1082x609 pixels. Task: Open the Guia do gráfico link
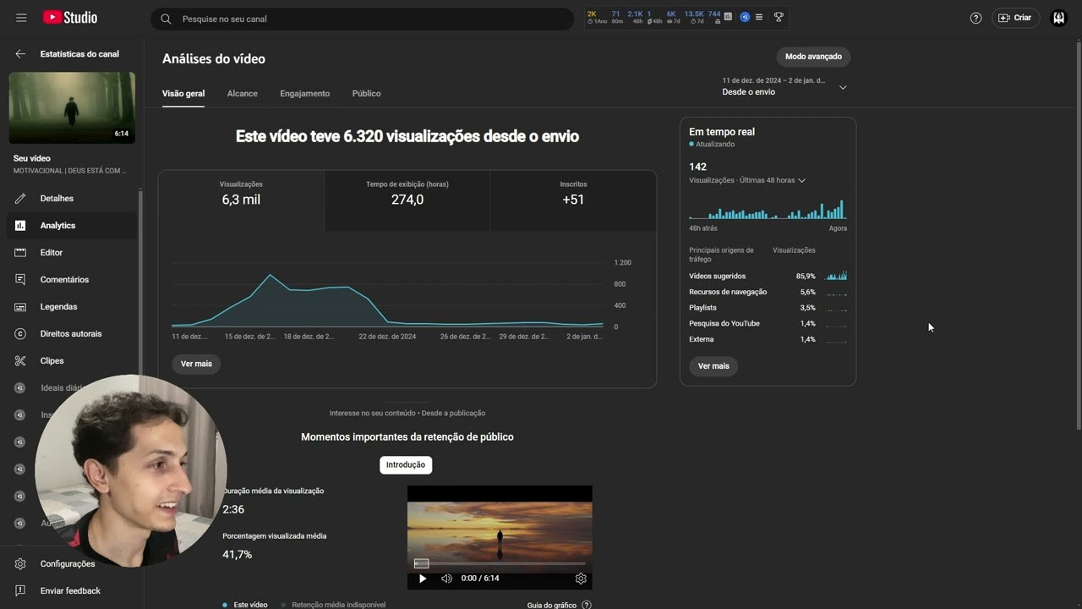[552, 605]
